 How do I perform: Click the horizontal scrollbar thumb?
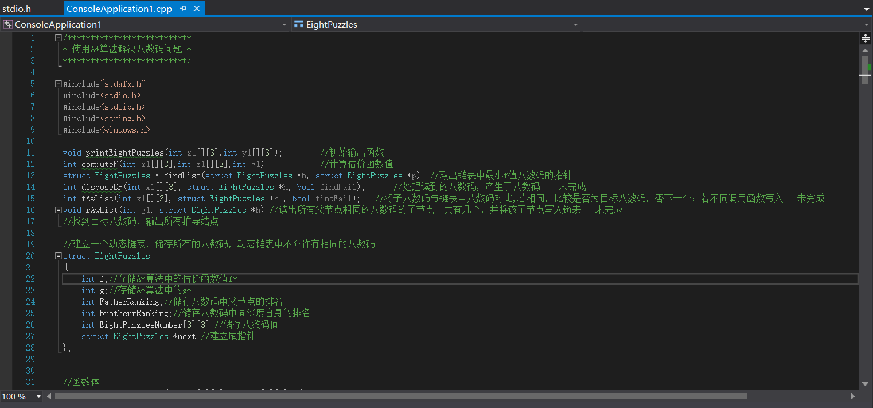401,396
